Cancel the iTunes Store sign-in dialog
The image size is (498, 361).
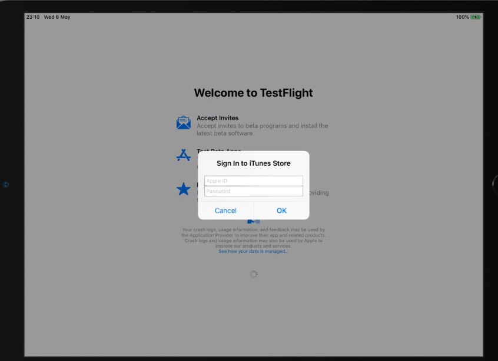(x=225, y=210)
